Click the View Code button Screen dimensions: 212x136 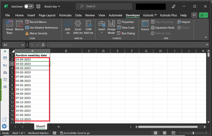(x=126, y=27)
